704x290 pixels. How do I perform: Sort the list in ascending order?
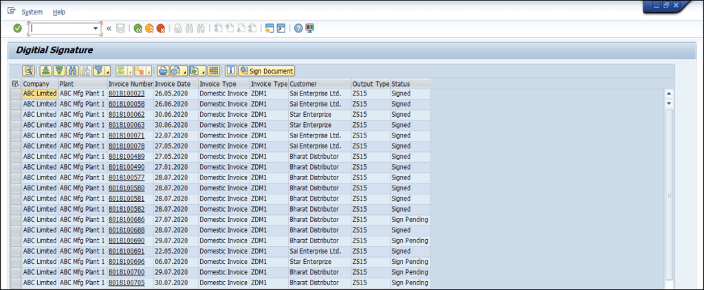pos(45,71)
